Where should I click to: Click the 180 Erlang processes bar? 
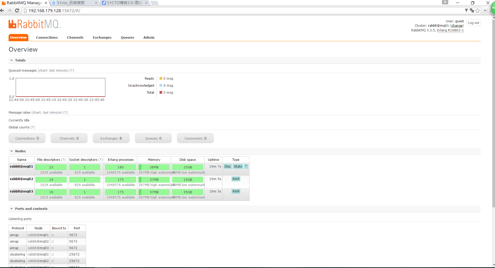click(121, 167)
